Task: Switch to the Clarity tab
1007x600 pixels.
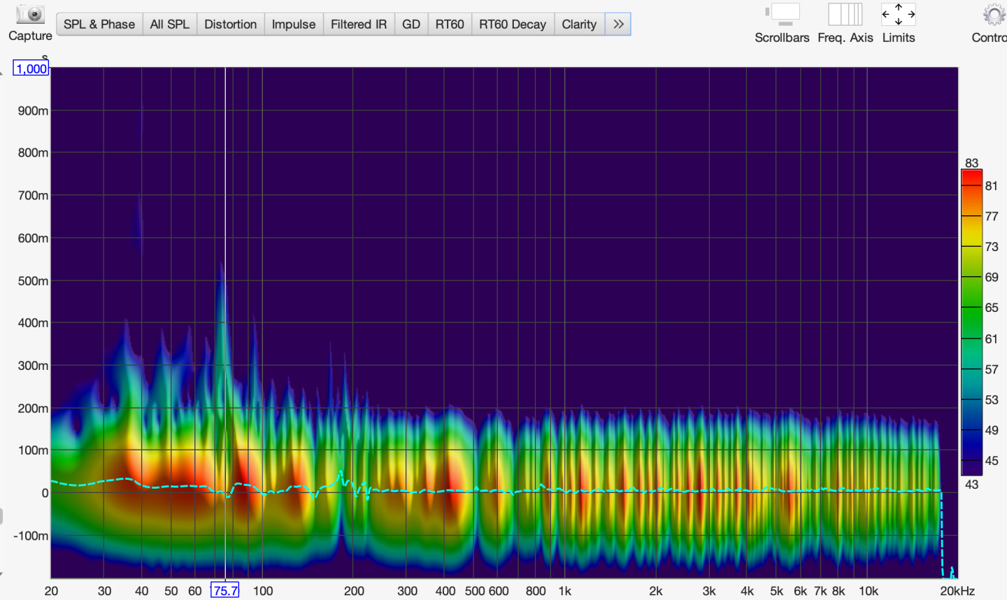Action: pyautogui.click(x=579, y=24)
